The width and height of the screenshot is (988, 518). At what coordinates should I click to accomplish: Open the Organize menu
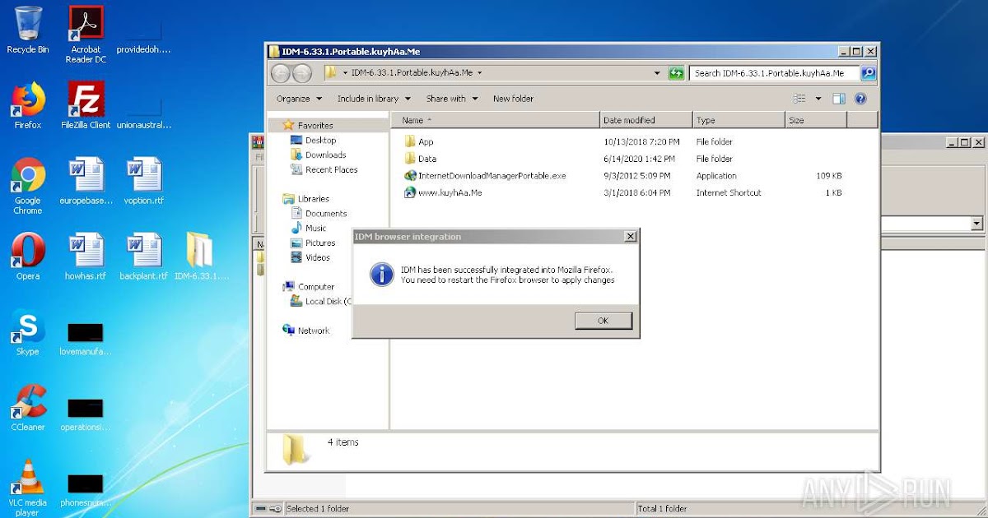tap(298, 99)
